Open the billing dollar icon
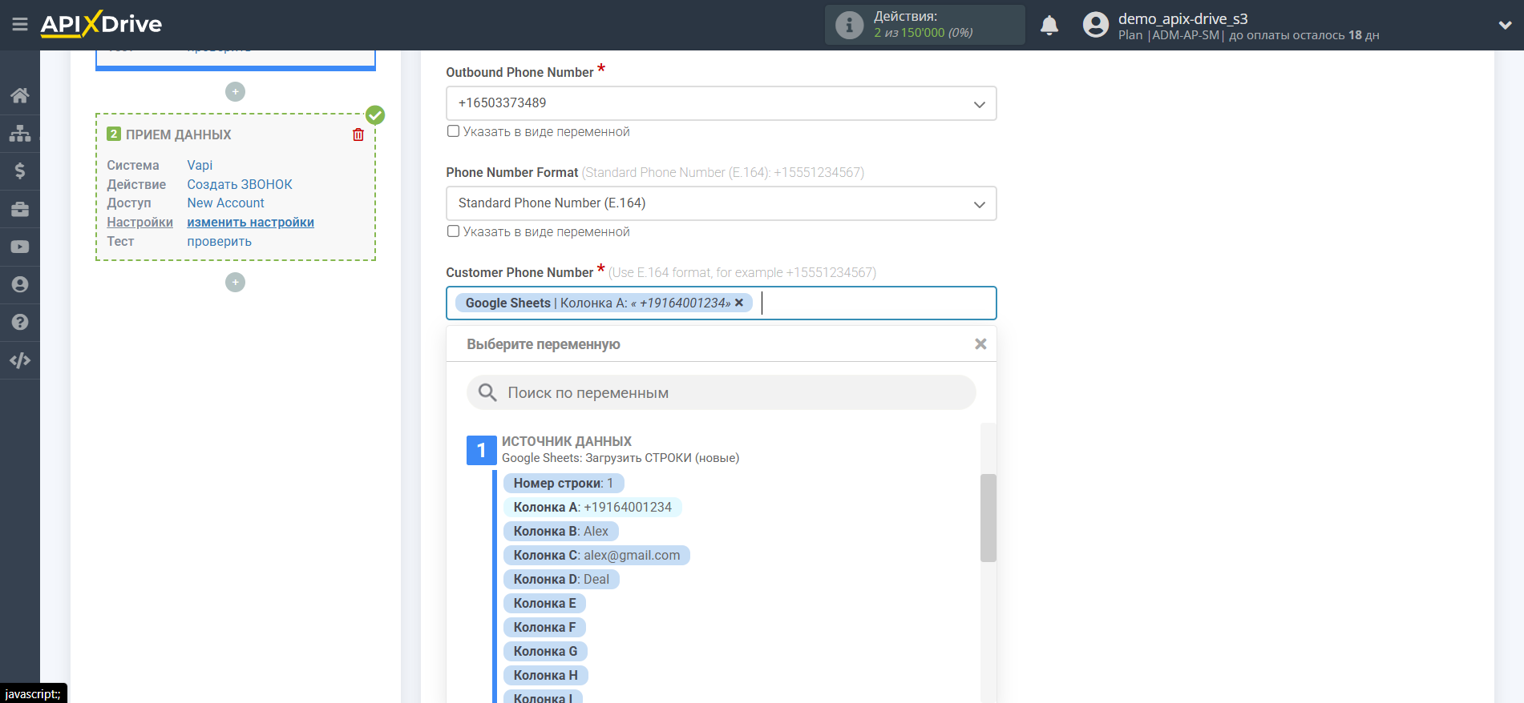1524x703 pixels. (x=20, y=171)
